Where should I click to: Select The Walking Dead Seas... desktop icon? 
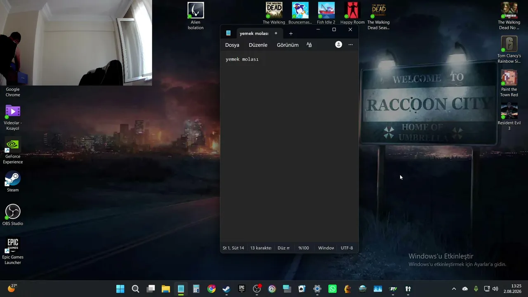[378, 16]
